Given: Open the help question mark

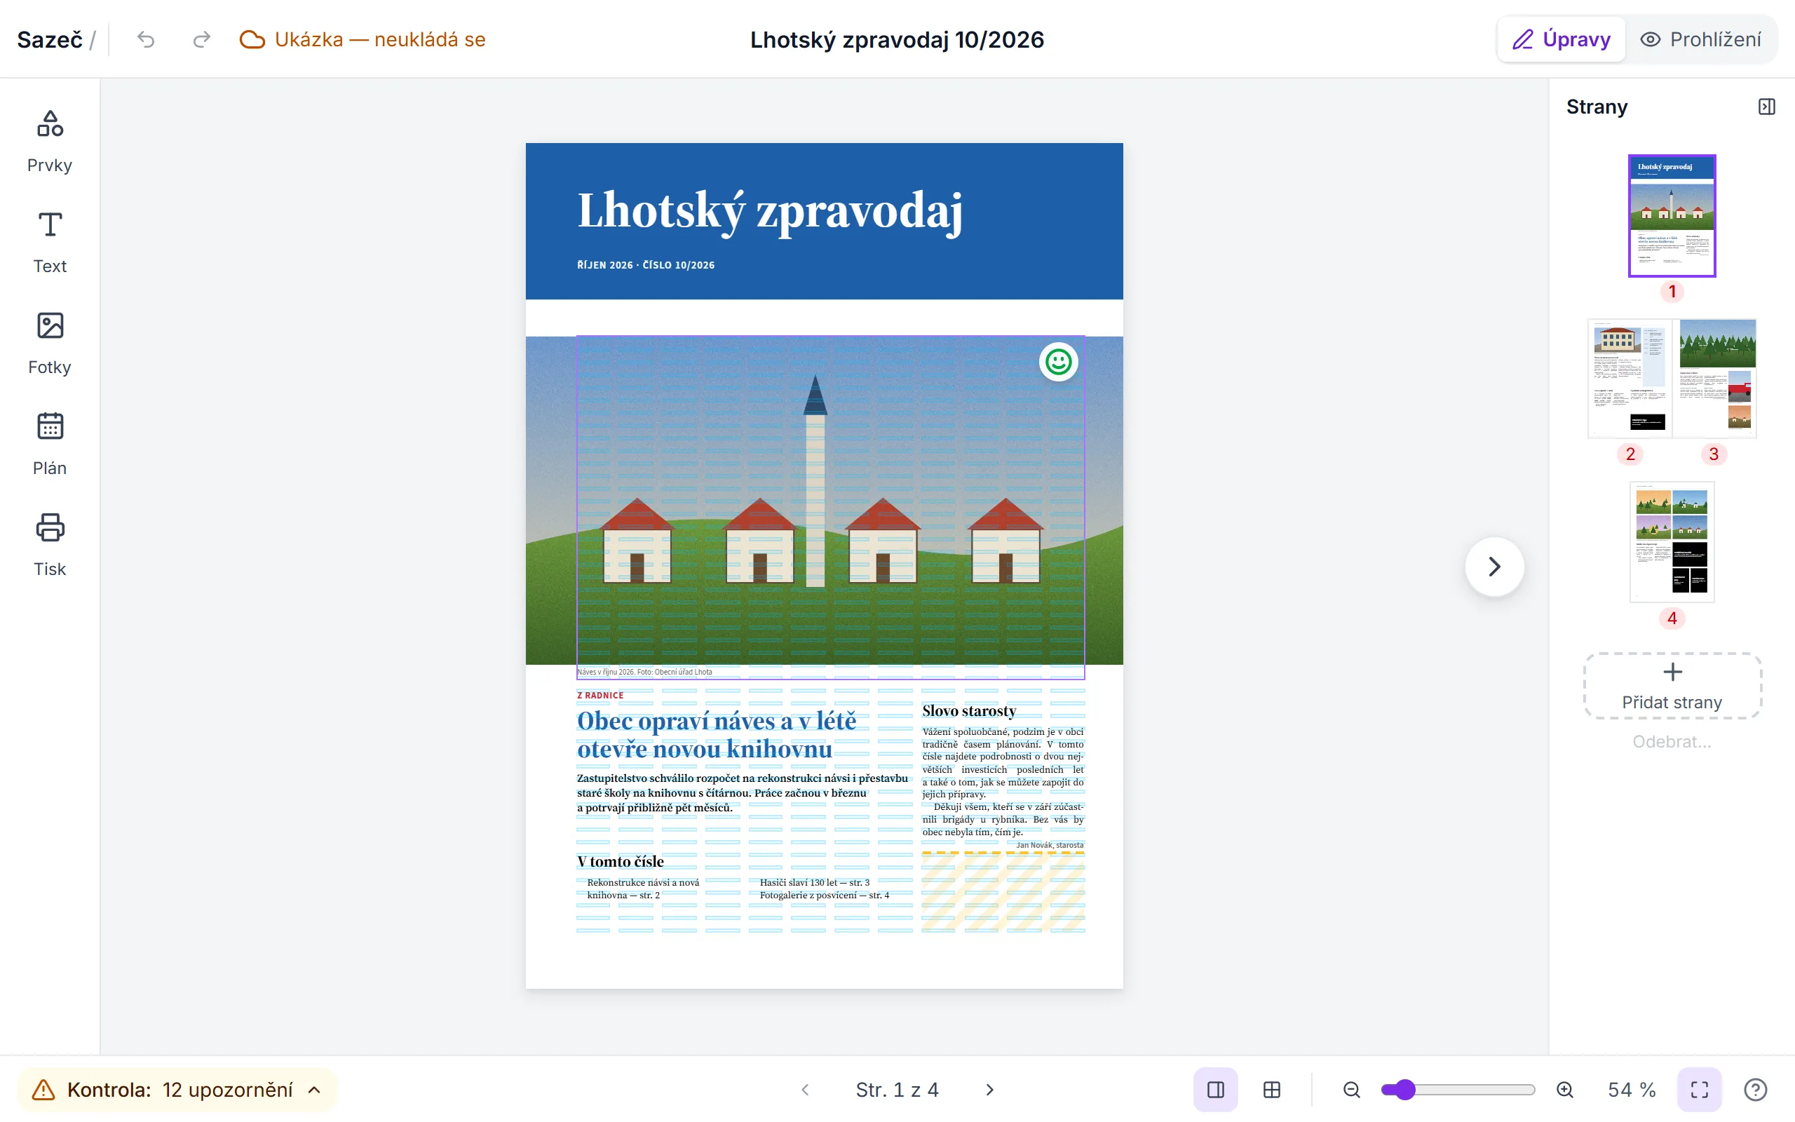Looking at the screenshot, I should [1755, 1089].
